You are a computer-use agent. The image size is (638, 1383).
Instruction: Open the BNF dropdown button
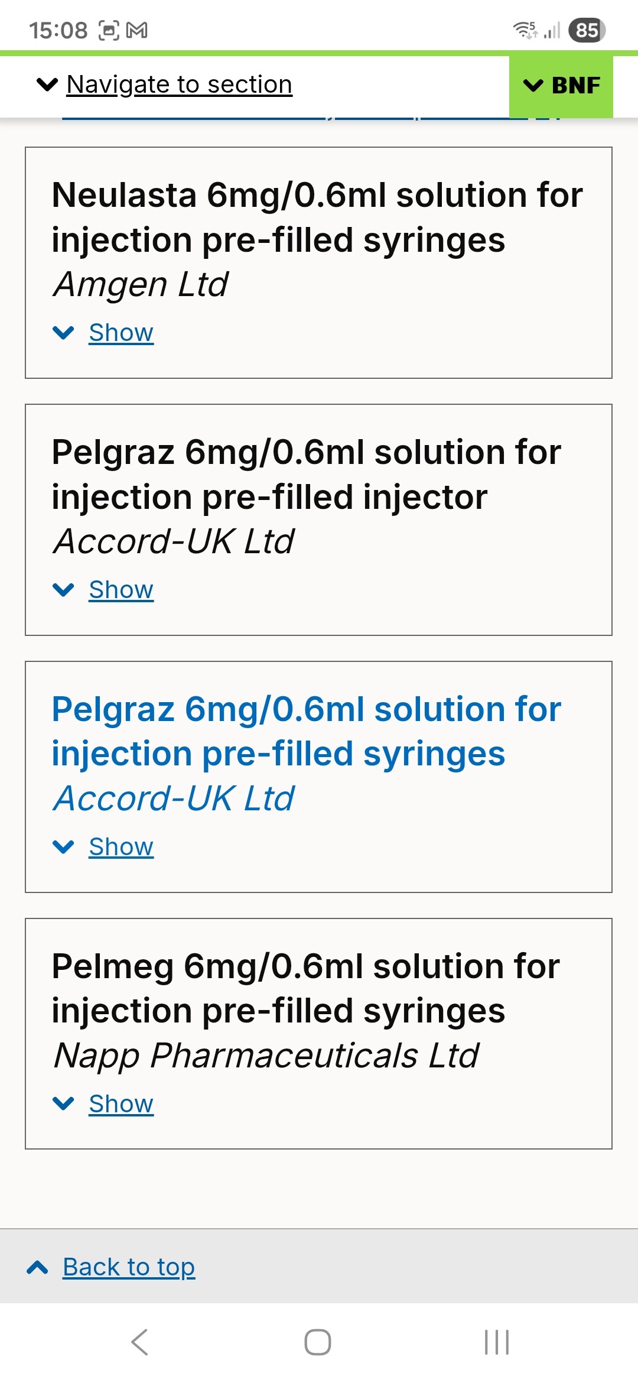coord(561,86)
